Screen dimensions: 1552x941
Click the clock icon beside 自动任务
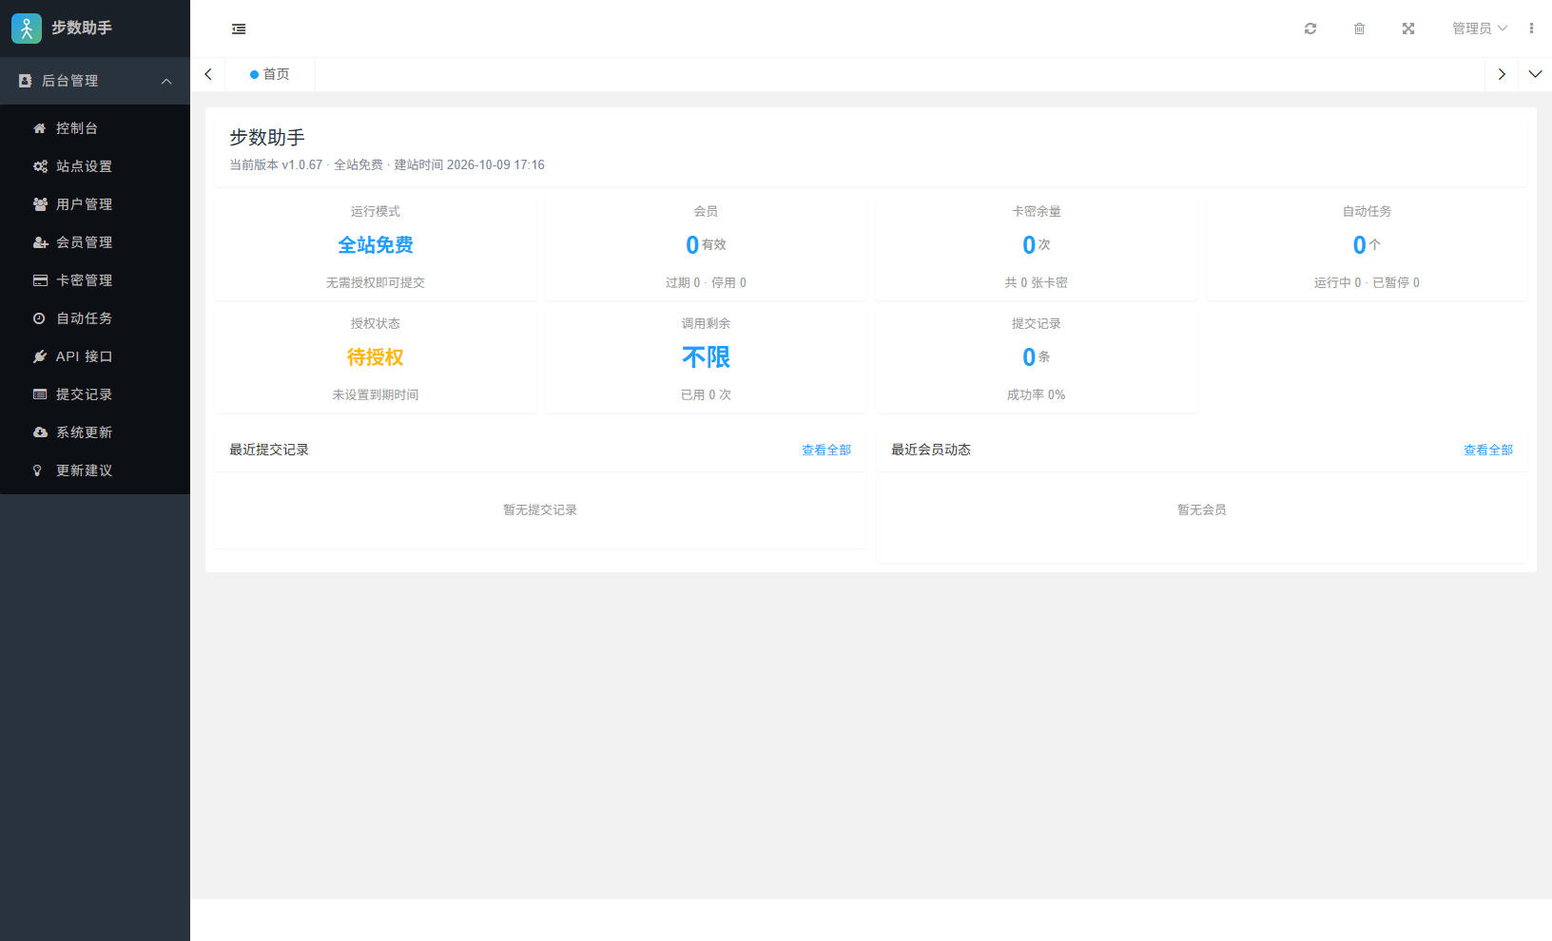click(39, 318)
